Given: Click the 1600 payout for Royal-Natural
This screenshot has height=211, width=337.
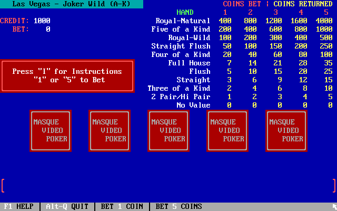Looking at the screenshot, I should click(299, 21).
